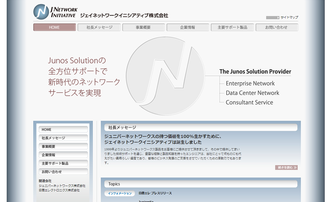Click the J Network Initiative logo
Screen dimensions: 331x202
pos(55,12)
